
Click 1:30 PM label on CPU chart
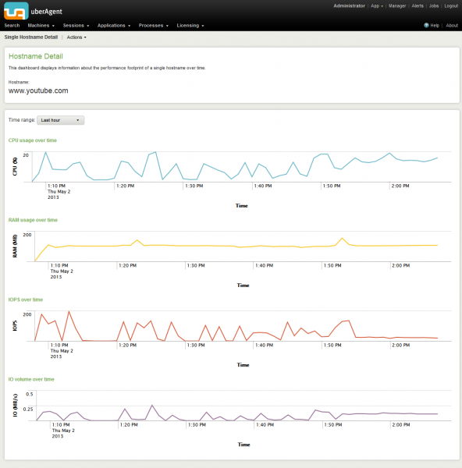click(194, 186)
